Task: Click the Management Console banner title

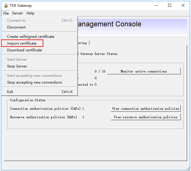Action: tap(109, 24)
